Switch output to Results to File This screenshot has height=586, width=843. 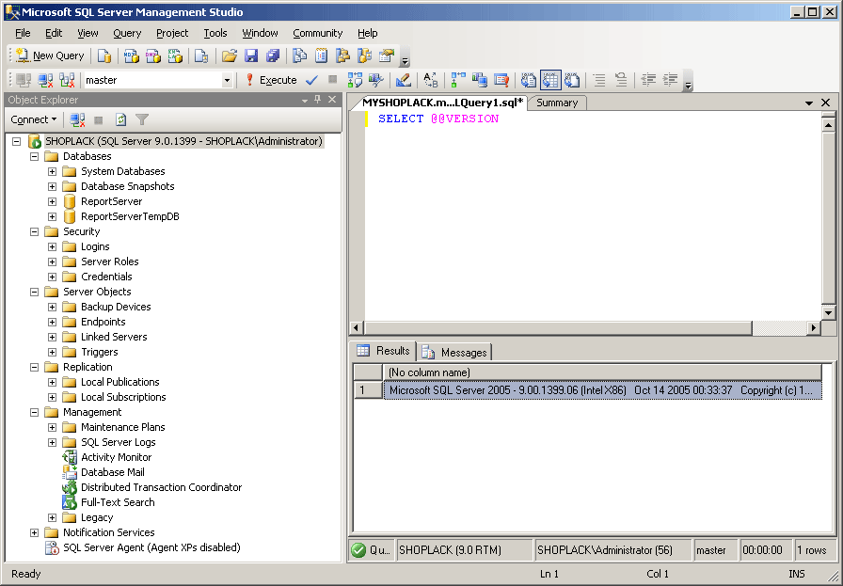(x=572, y=80)
